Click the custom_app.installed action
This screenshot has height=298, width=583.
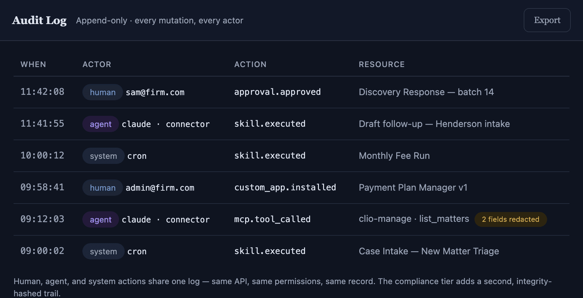(285, 188)
